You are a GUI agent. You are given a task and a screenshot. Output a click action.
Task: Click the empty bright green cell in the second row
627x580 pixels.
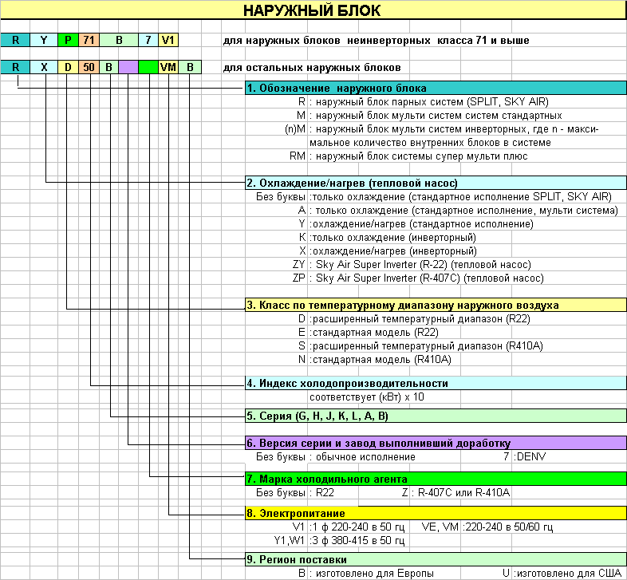(x=148, y=67)
